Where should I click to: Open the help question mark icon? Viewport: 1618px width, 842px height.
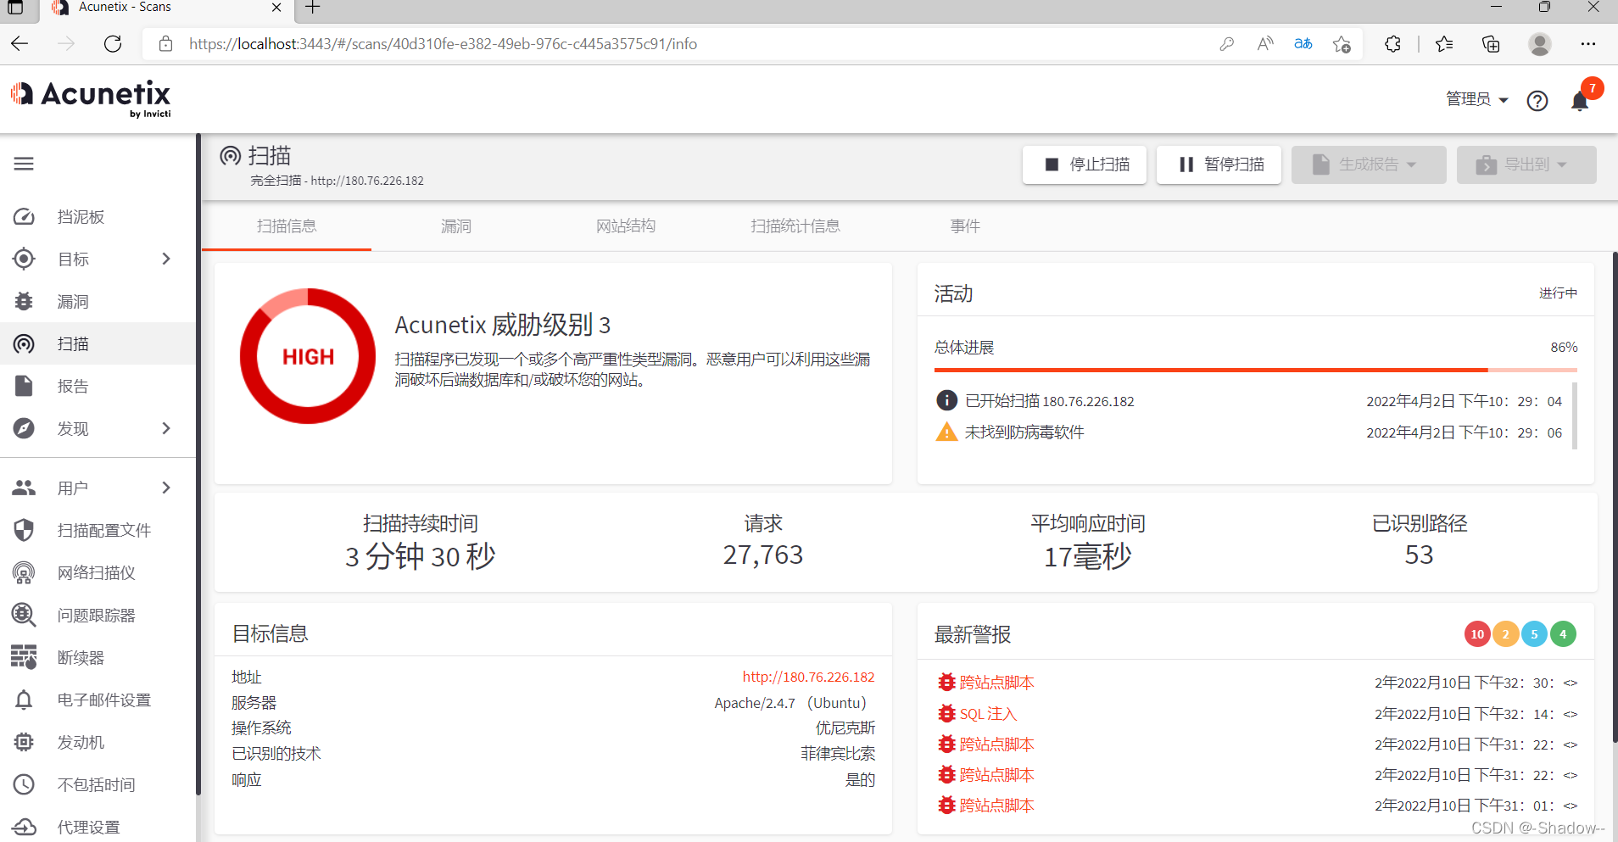point(1537,101)
